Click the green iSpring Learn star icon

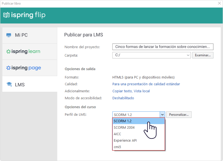(x=8, y=51)
